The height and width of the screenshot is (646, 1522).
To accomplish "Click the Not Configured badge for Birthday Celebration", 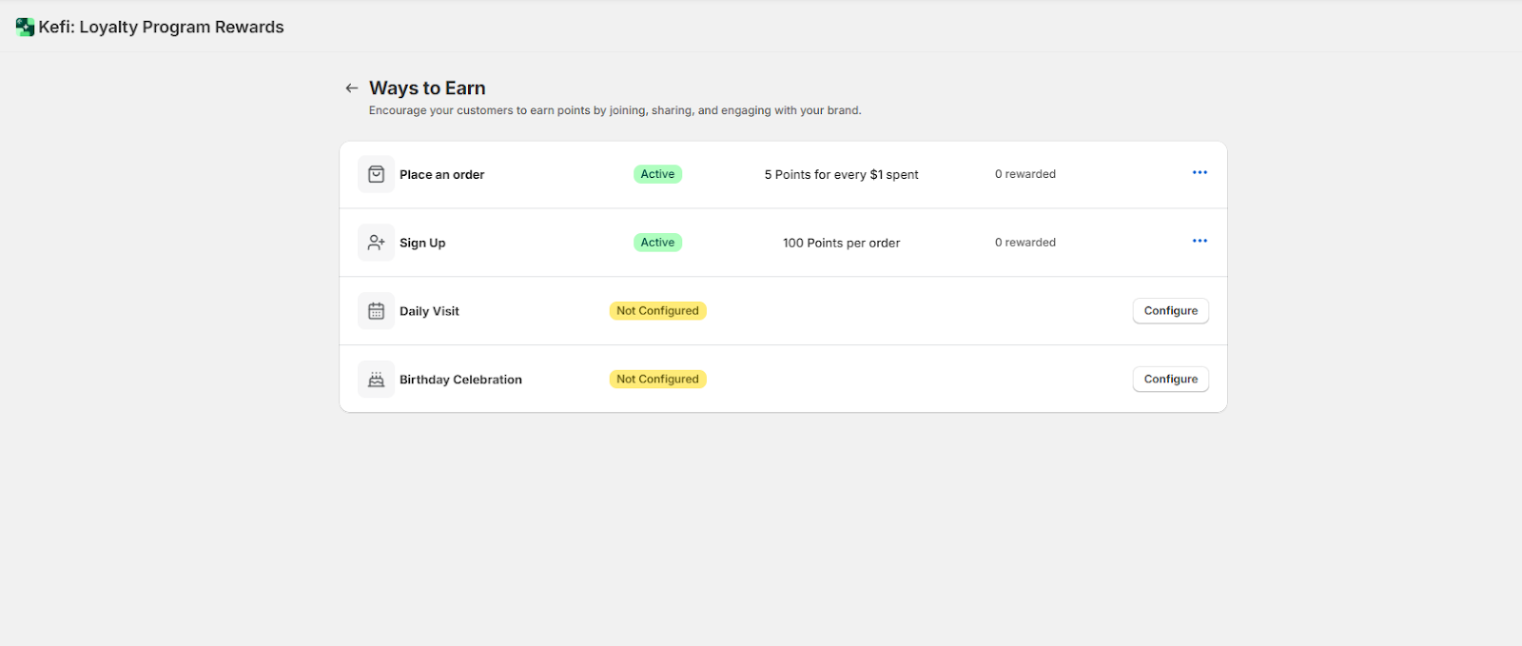I will [x=657, y=379].
